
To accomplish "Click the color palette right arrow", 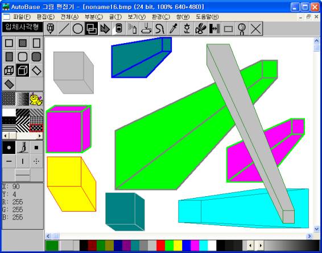I will pos(261,245).
